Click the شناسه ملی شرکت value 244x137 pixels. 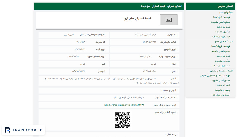pyautogui.click(x=149, y=42)
